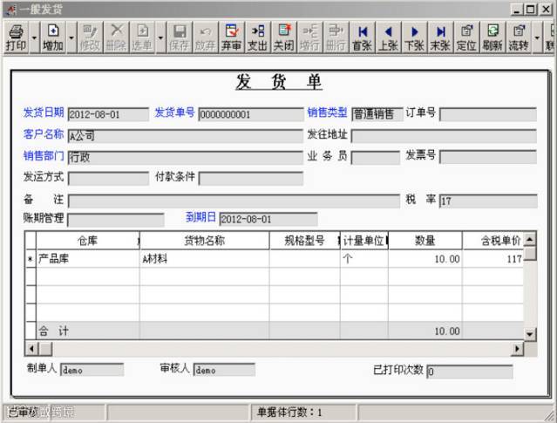Click the 客户名称 field showing A公司

(x=186, y=136)
